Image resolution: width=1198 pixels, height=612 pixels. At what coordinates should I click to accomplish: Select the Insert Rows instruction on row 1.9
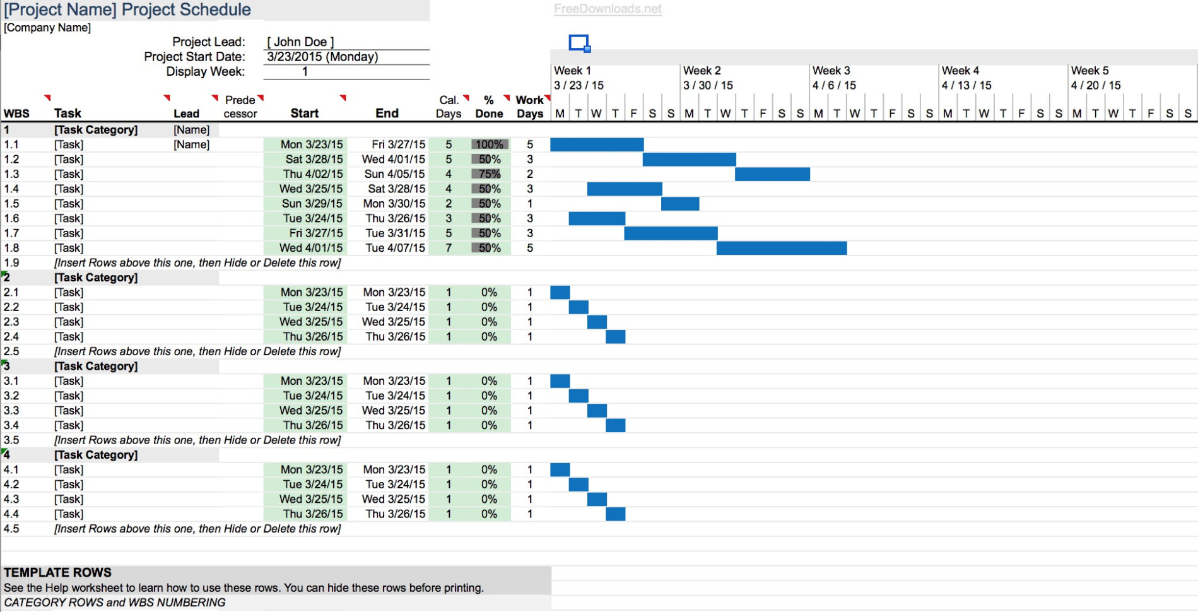(x=197, y=262)
